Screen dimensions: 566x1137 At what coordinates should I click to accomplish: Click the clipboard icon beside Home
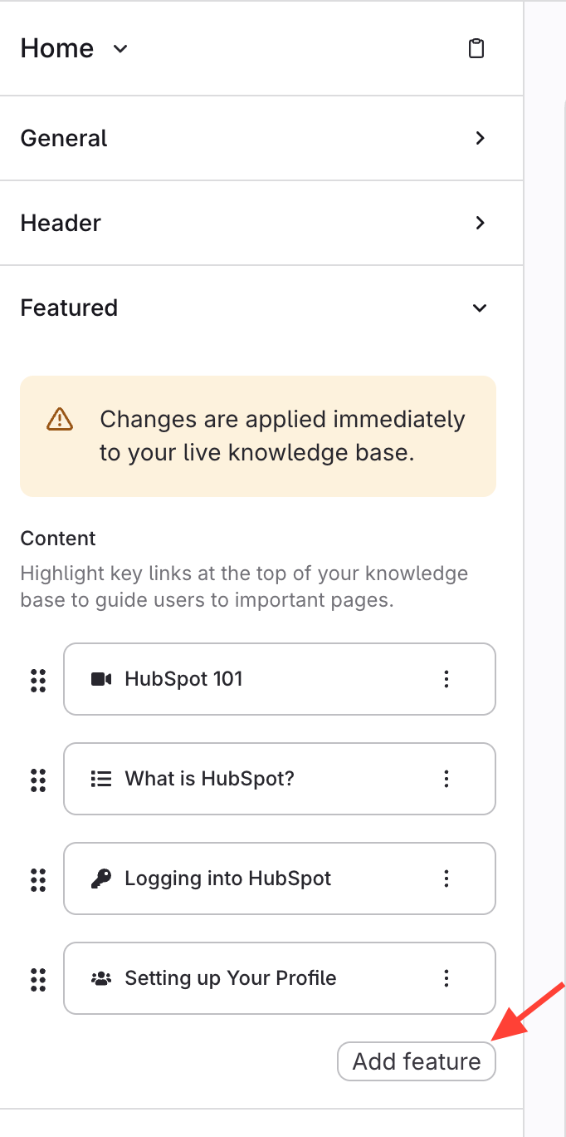(x=476, y=48)
